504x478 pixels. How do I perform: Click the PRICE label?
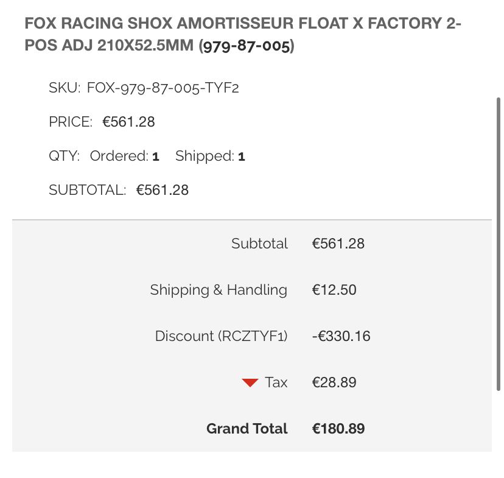click(x=71, y=122)
